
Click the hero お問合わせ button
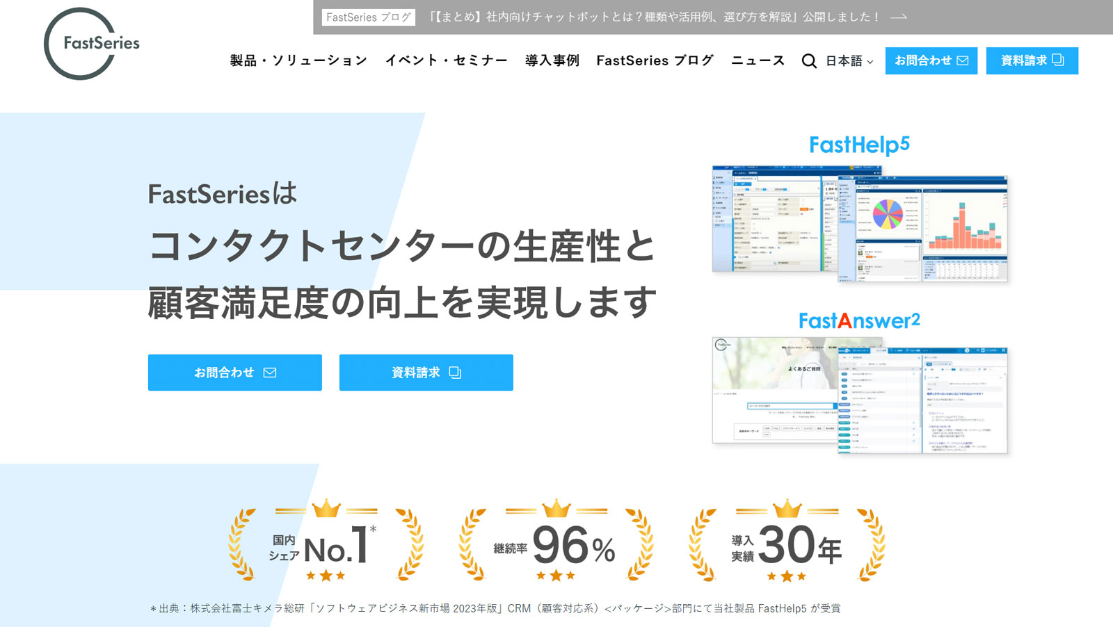[235, 373]
